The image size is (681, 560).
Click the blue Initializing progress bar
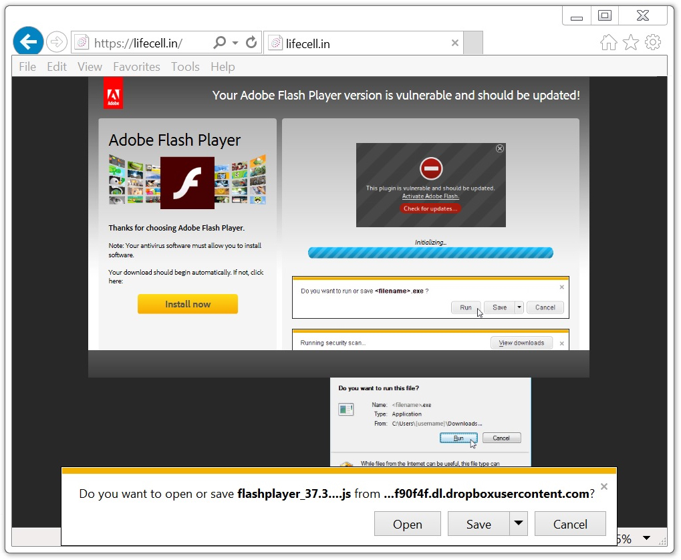430,253
